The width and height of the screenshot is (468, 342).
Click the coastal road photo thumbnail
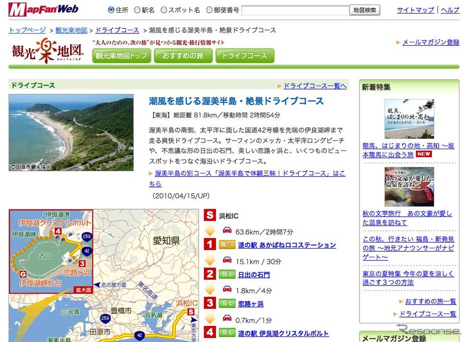pos(71,132)
